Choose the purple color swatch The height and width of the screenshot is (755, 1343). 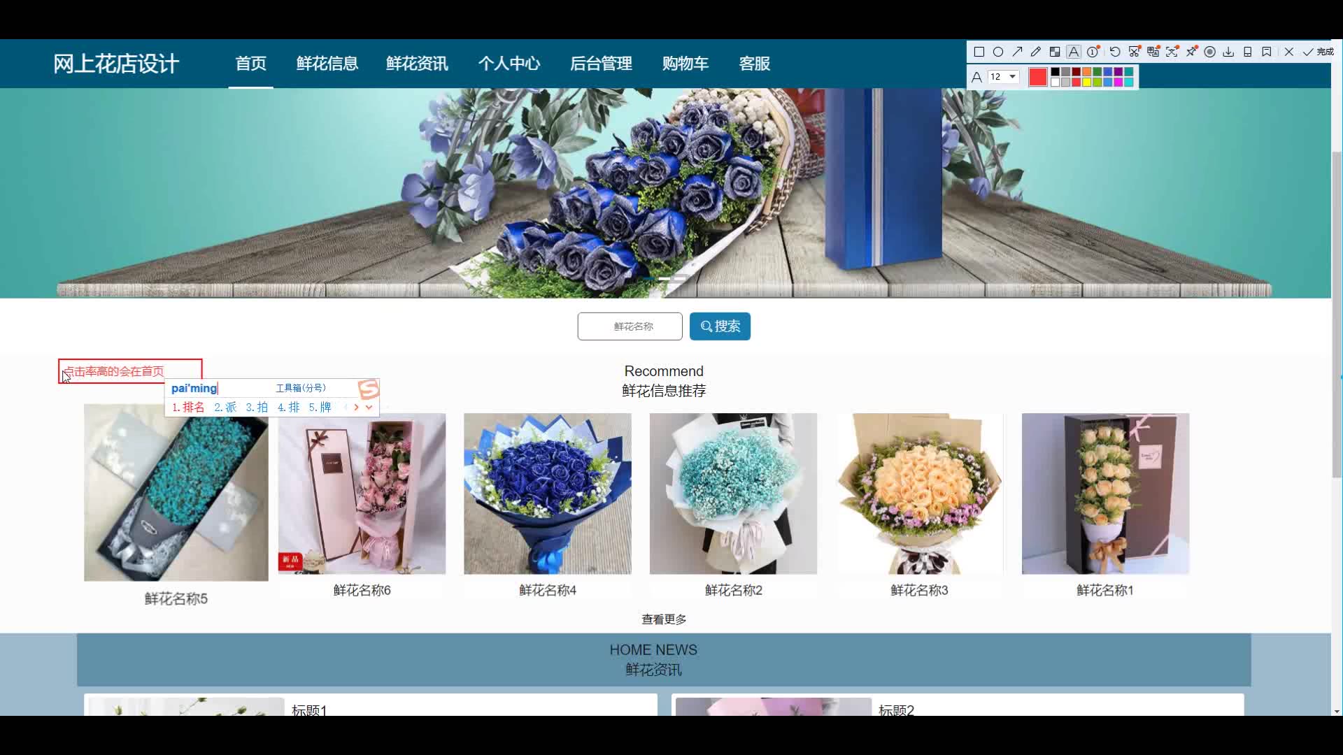(1118, 71)
